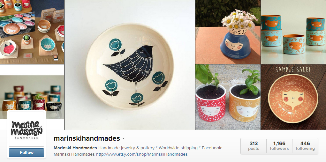The width and height of the screenshot is (326, 162).
Task: Open the stacked turquoise cups photo
Action: click(x=293, y=32)
